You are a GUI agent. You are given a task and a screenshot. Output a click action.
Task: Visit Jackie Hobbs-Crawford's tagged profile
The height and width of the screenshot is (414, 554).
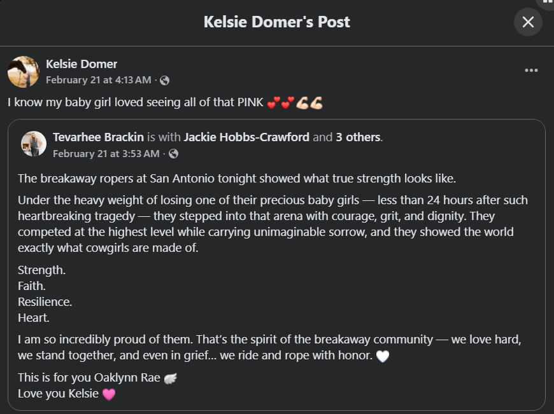[246, 137]
